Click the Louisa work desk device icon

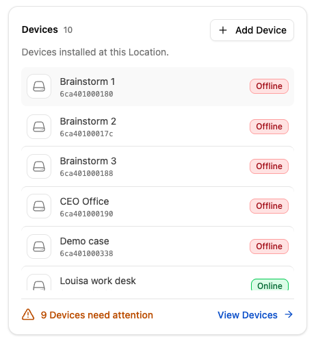click(x=39, y=283)
